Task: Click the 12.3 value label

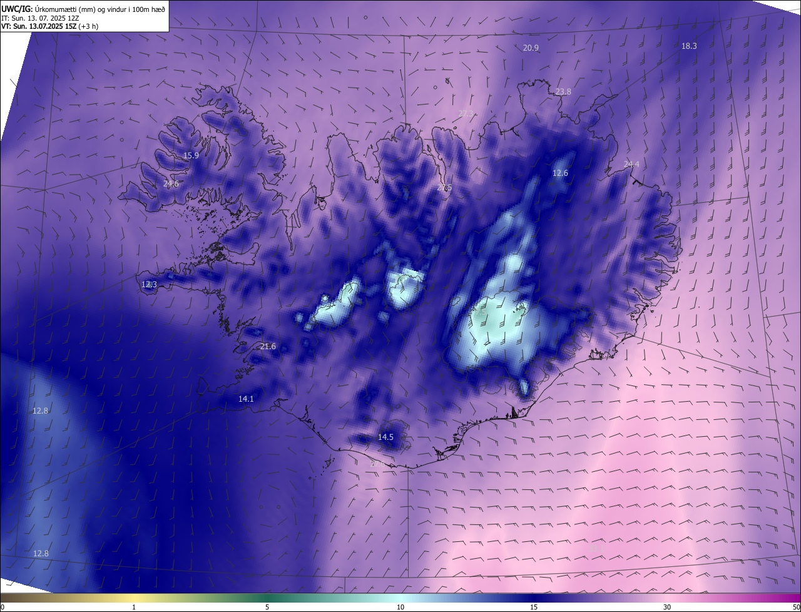Action: click(x=149, y=285)
